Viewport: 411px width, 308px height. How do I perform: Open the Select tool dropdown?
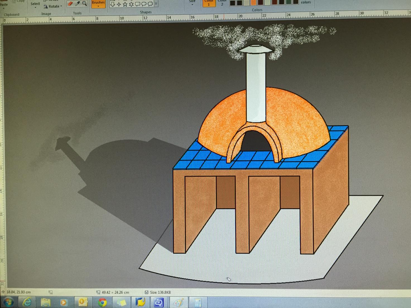click(x=35, y=4)
